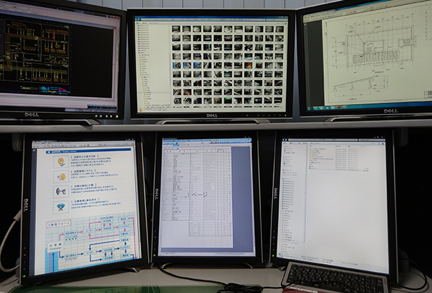
Task: Click the Windows Start button on top-right monitor
Action: pos(309,107)
